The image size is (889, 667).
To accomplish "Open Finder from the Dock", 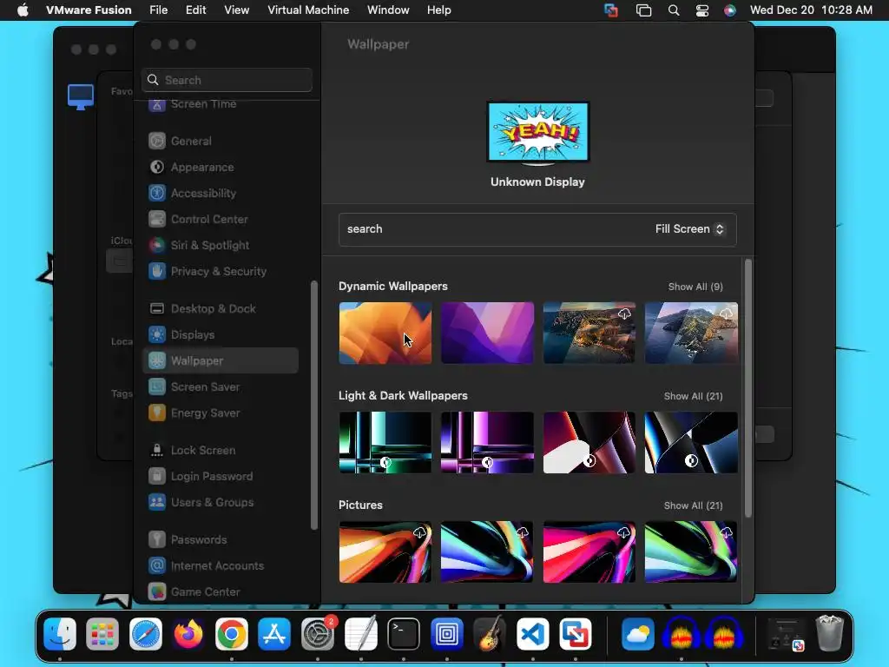I will pyautogui.click(x=60, y=633).
